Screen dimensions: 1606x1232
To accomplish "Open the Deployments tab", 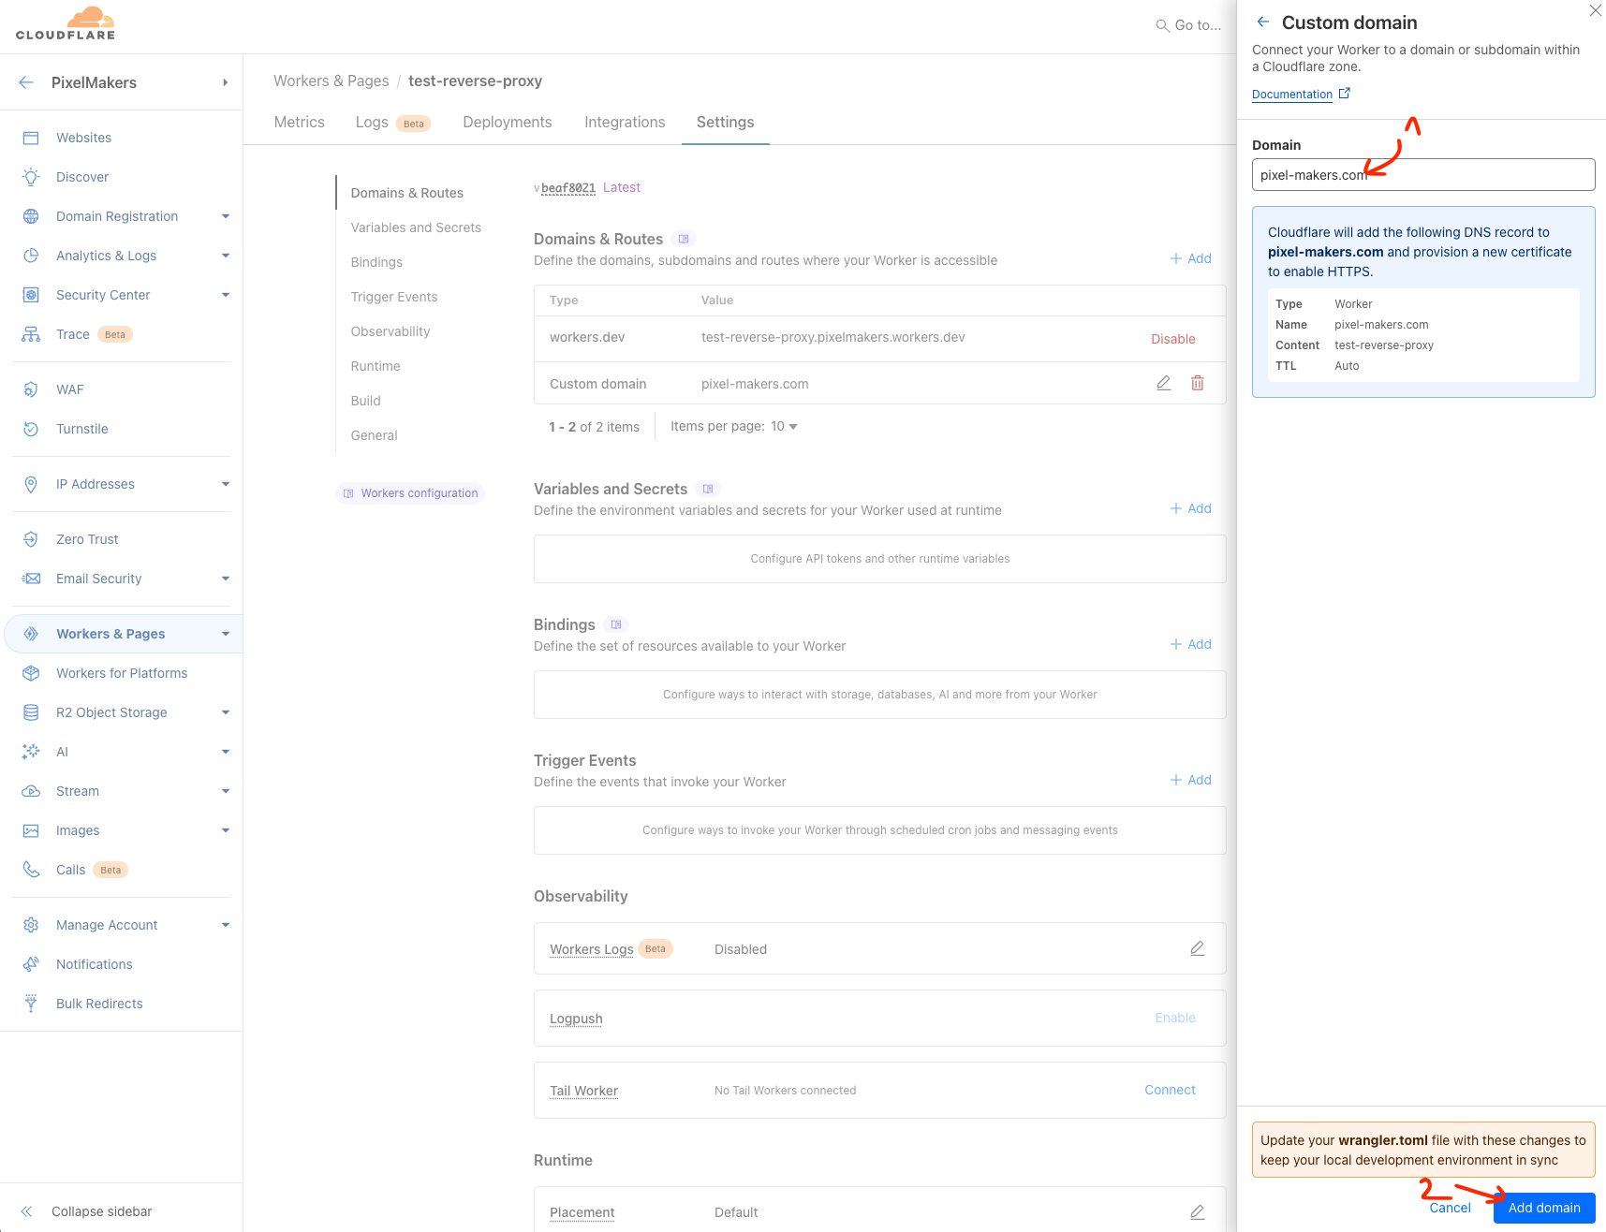I will [508, 122].
